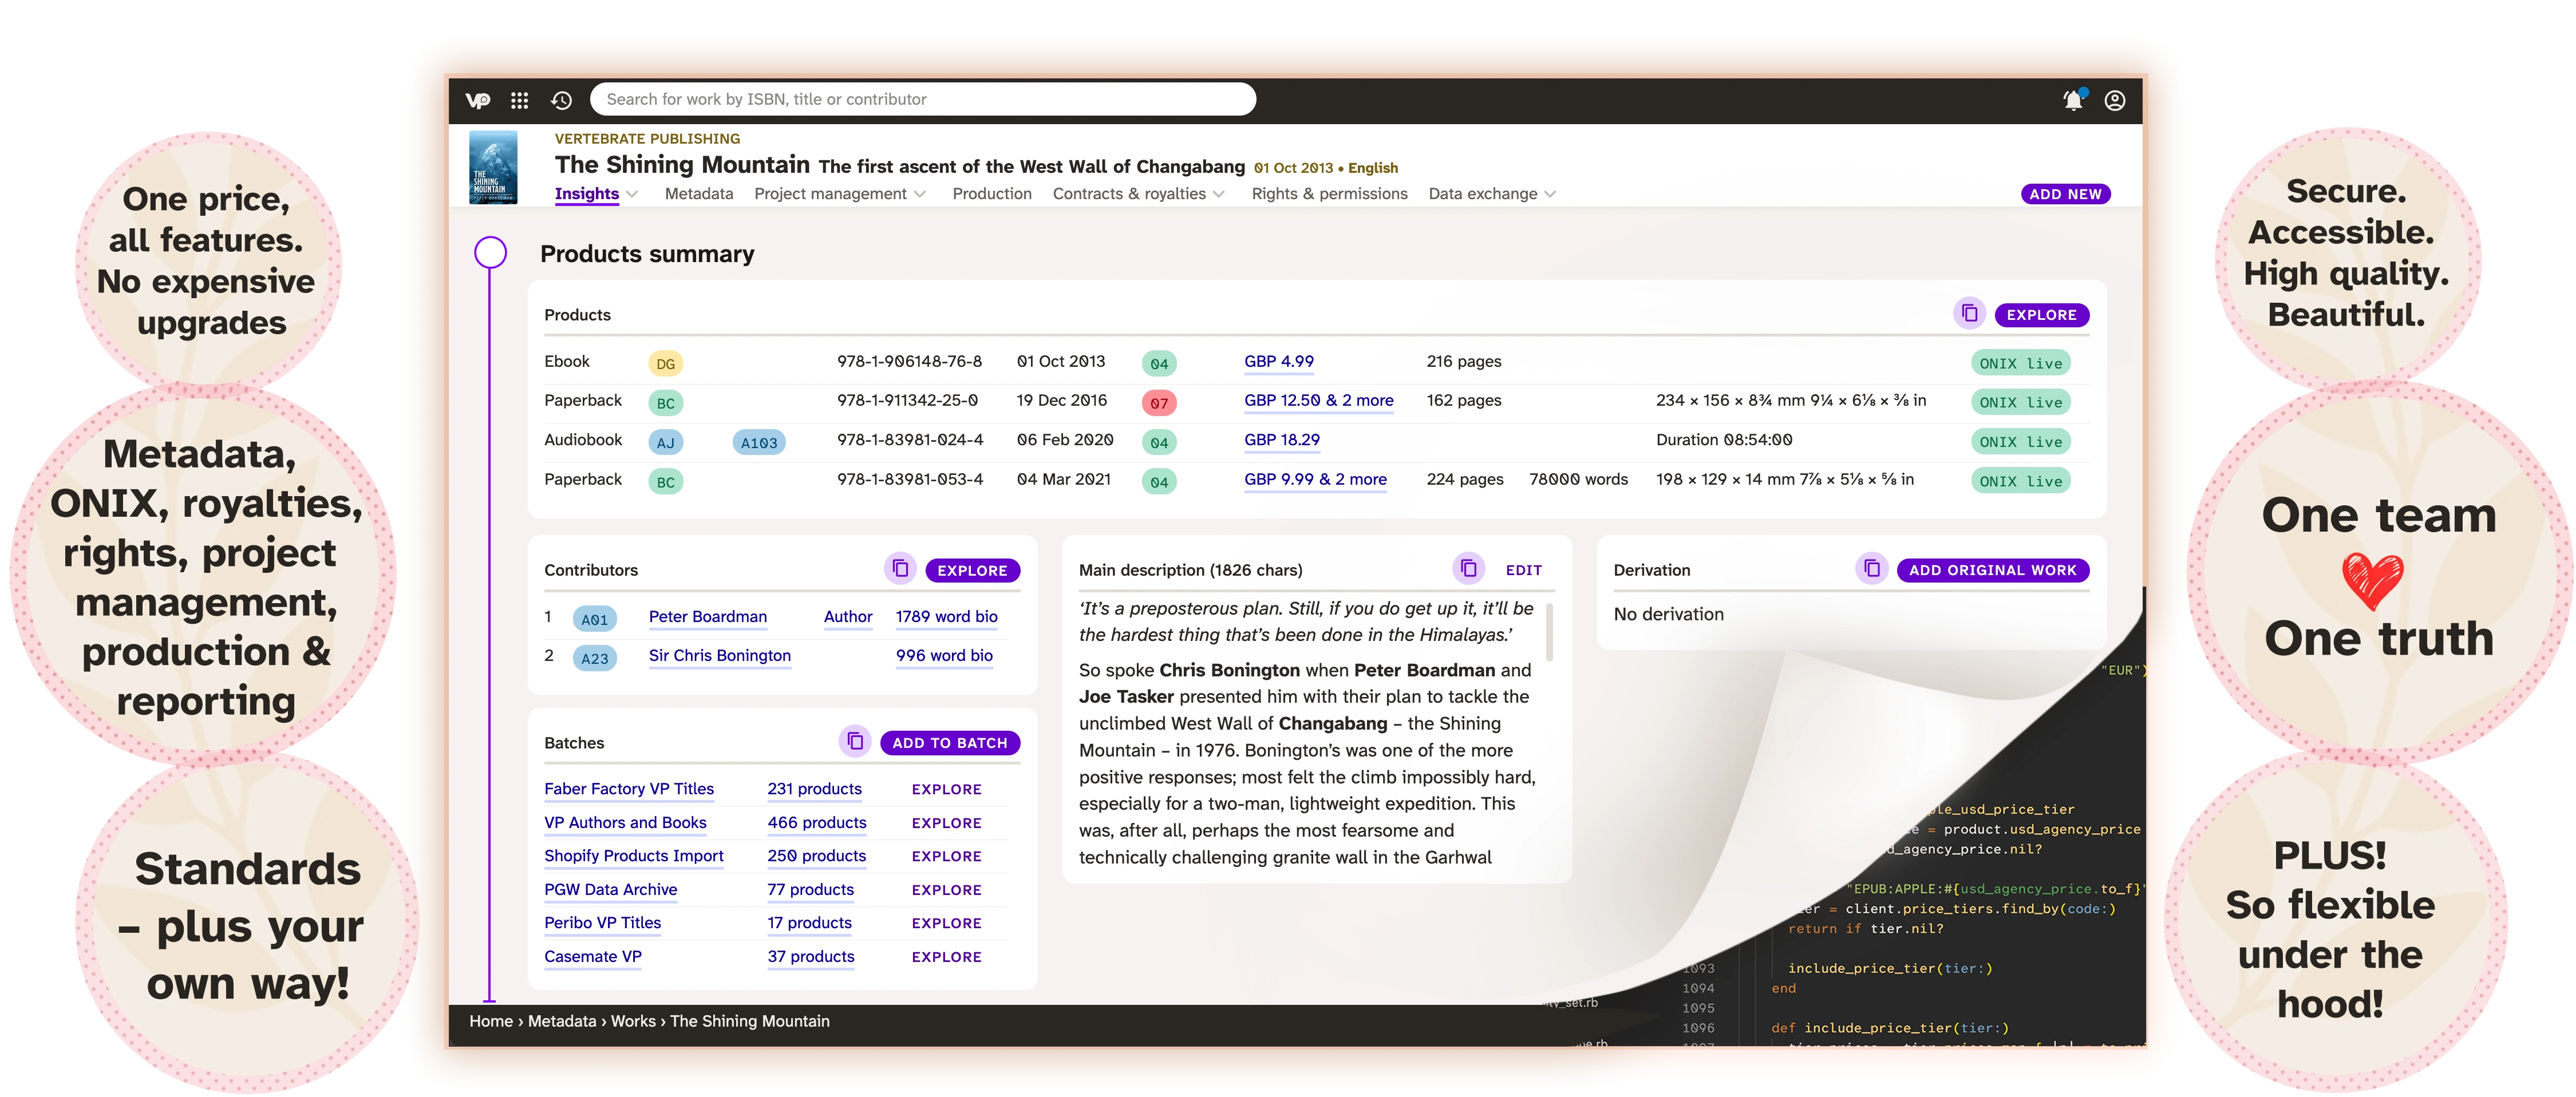2576x1097 pixels.
Task: Expand the Insights dropdown chevron
Action: click(632, 194)
